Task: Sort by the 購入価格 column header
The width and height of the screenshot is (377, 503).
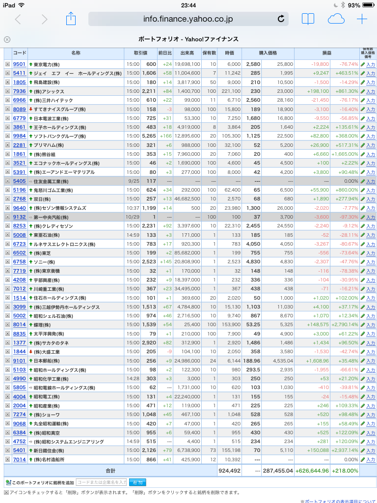Action: 268,53
